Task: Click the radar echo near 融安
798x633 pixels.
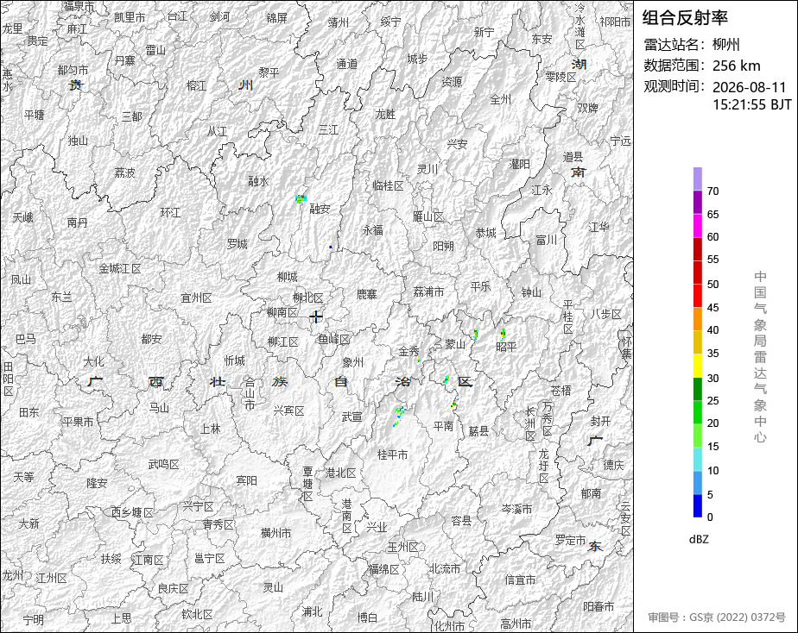Action: point(301,198)
